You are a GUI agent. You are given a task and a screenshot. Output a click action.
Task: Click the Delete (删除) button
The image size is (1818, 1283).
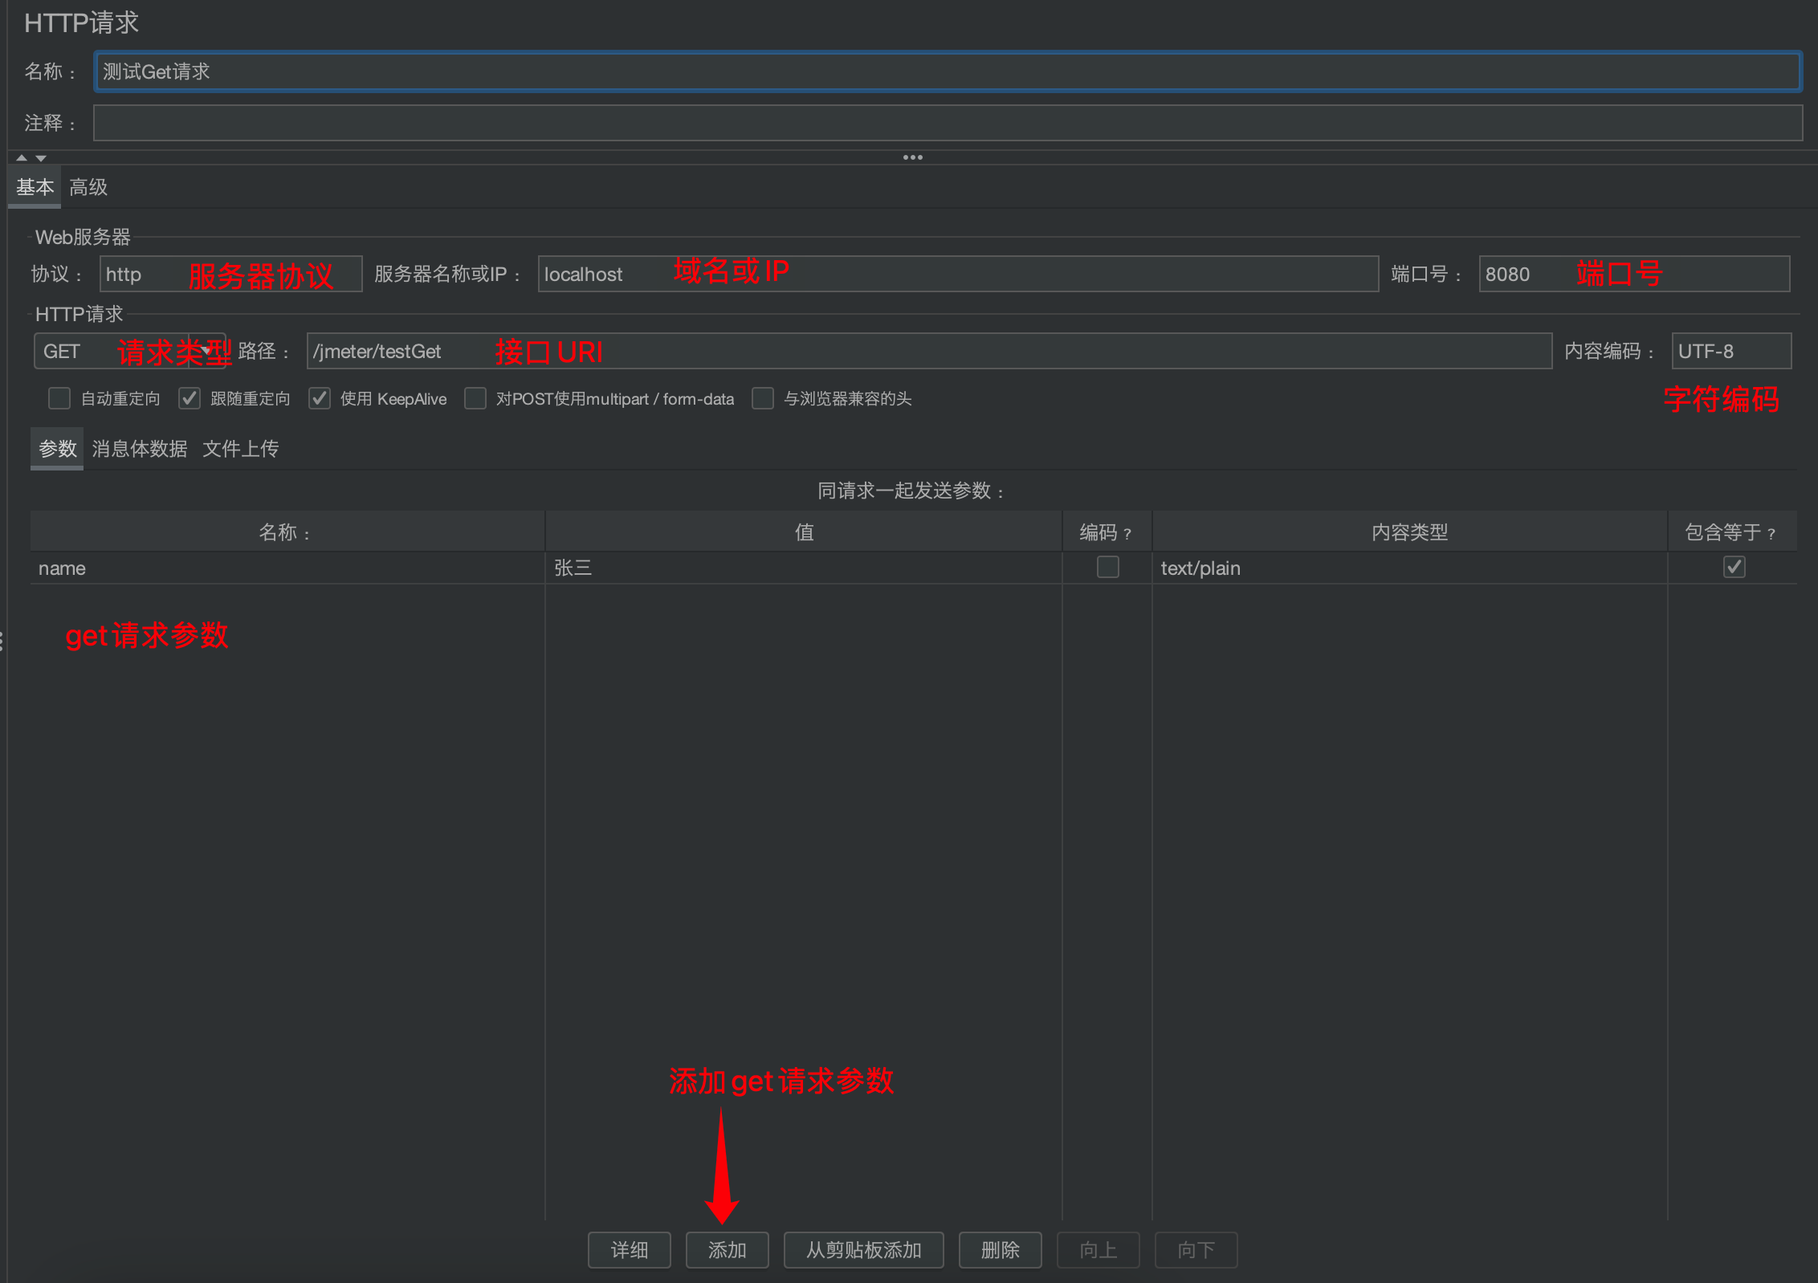tap(1000, 1250)
